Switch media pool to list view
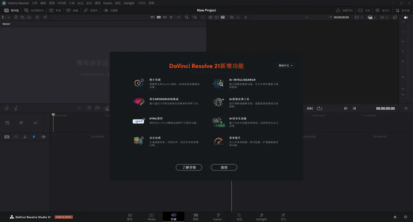The width and height of the screenshot is (413, 222). click(171, 17)
